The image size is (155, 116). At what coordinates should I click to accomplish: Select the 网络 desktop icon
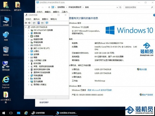(x=6, y=36)
